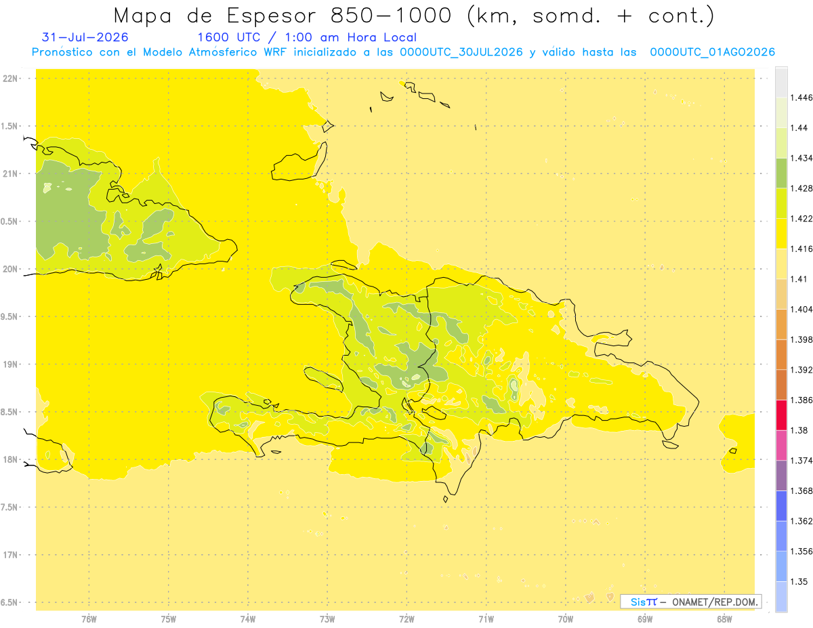813x628 pixels.
Task: Click the pink swatch between 1.374 and 1.38
Action: coord(781,445)
